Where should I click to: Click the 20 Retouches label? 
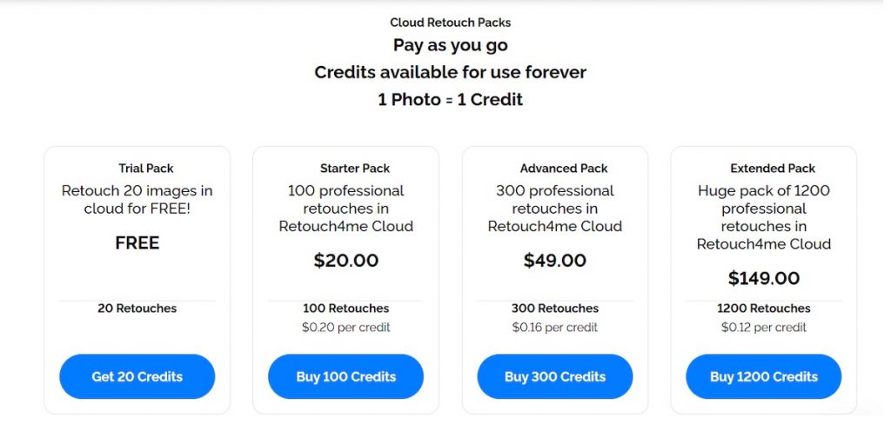click(x=137, y=308)
